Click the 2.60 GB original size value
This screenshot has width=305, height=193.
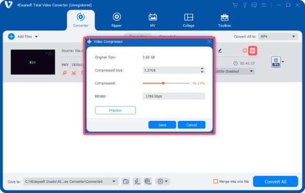(148, 57)
